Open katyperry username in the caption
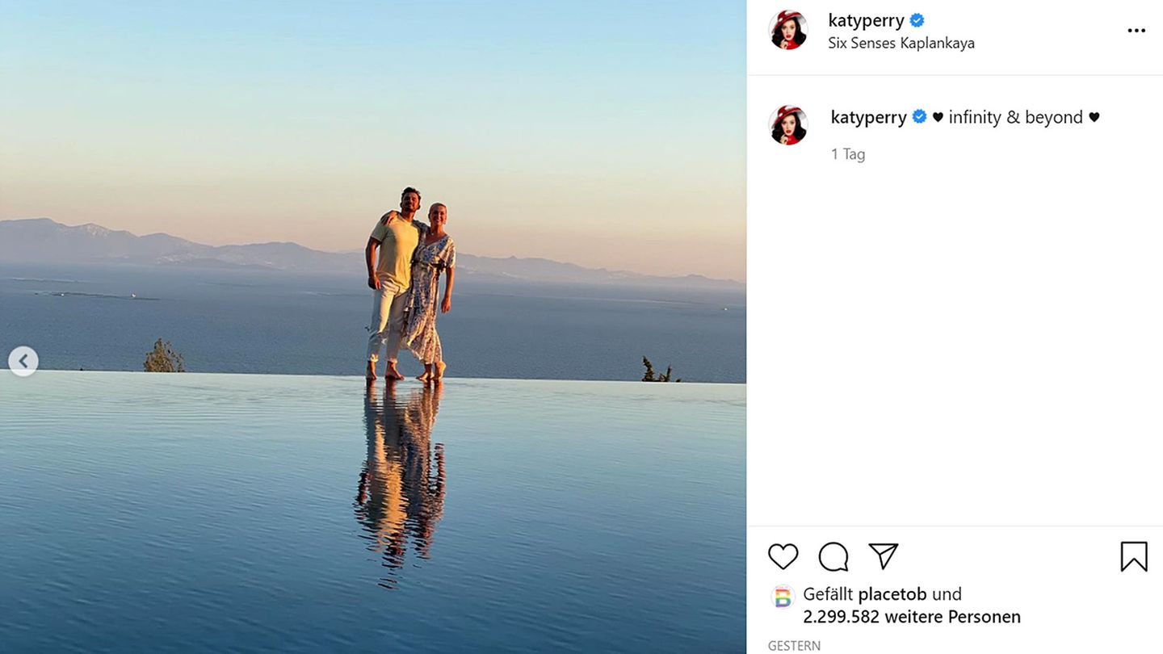 pyautogui.click(x=868, y=117)
